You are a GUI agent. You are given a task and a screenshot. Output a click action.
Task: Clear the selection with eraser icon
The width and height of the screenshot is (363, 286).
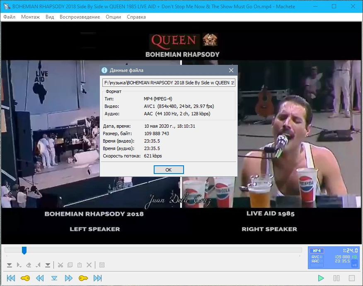point(29,265)
